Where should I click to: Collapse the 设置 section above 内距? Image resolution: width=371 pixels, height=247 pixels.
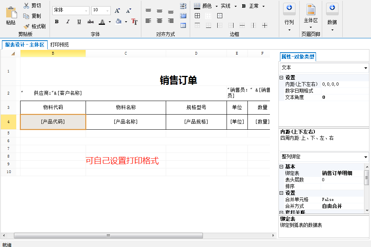(281, 77)
